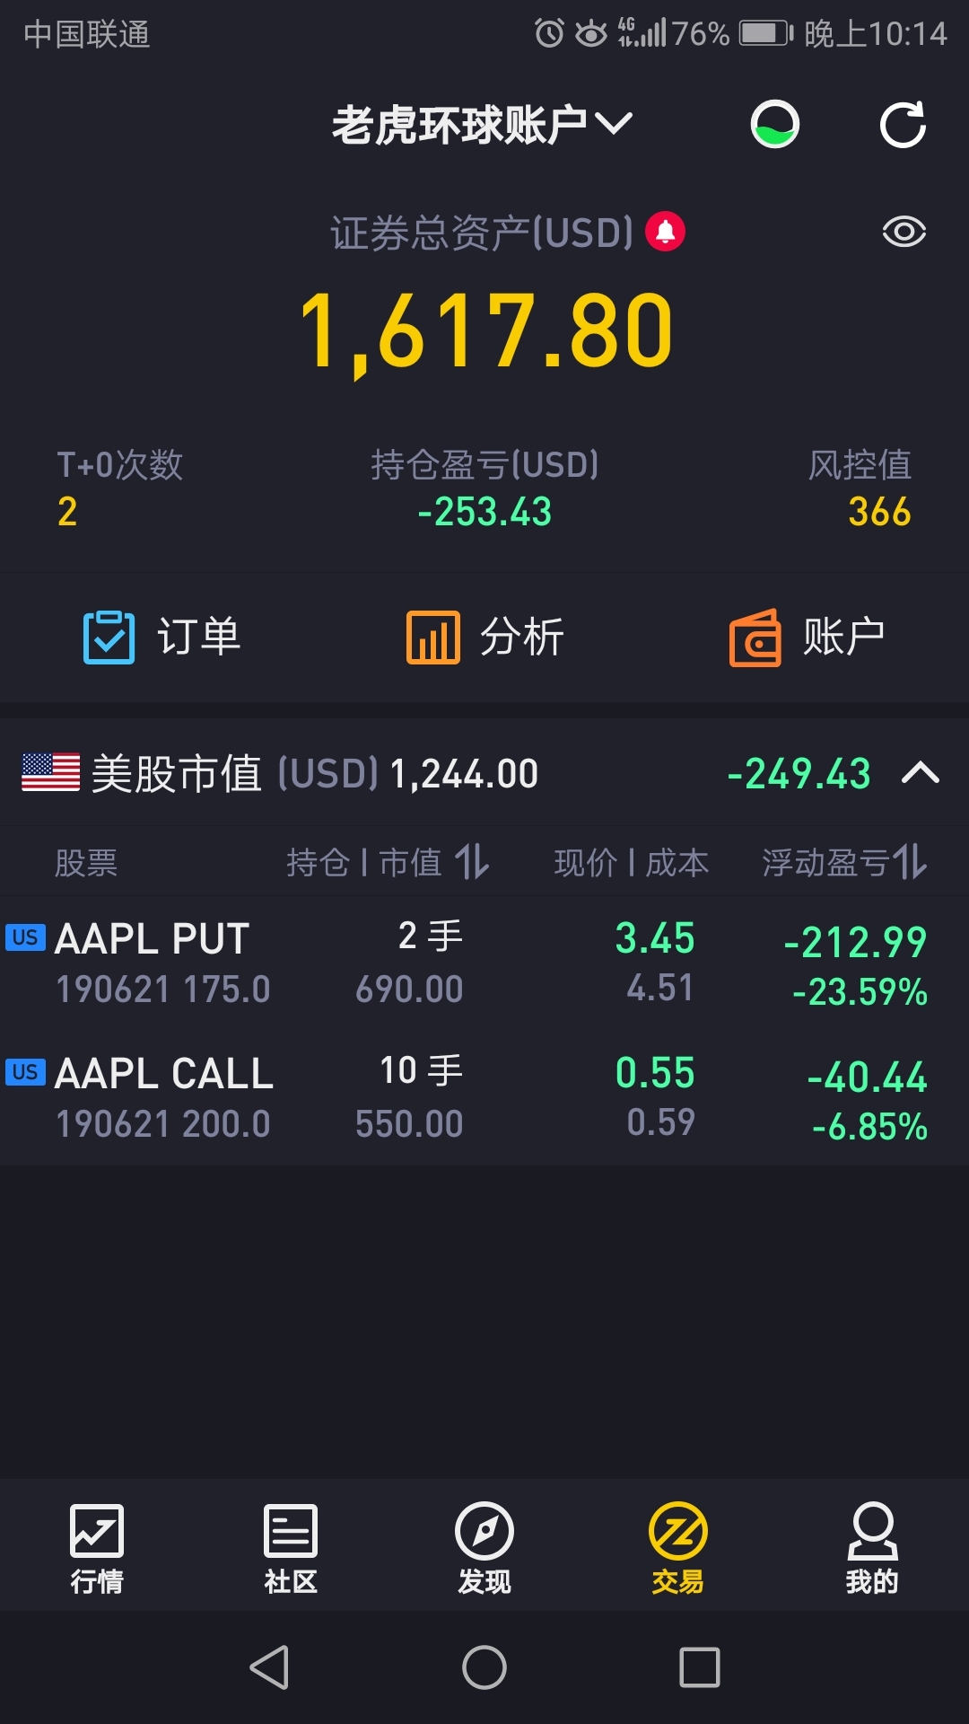Collapse the 美股市值 section chevron
Screen dimensions: 969x1724
pos(920,773)
